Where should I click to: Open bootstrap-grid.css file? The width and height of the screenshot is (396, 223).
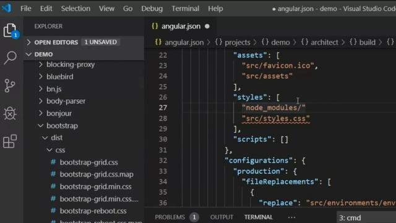click(88, 162)
